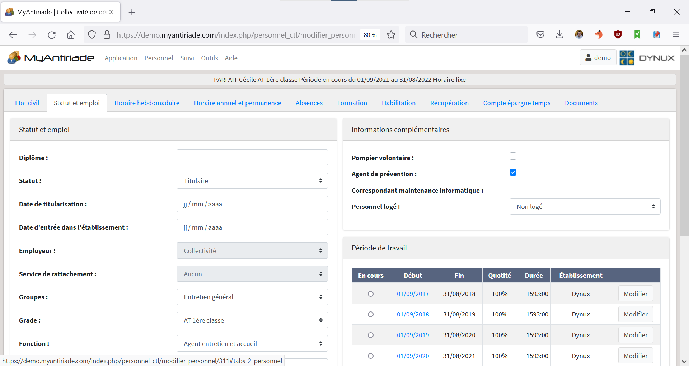This screenshot has width=689, height=366.
Task: Click the MyAntiriade logo
Action: point(51,57)
